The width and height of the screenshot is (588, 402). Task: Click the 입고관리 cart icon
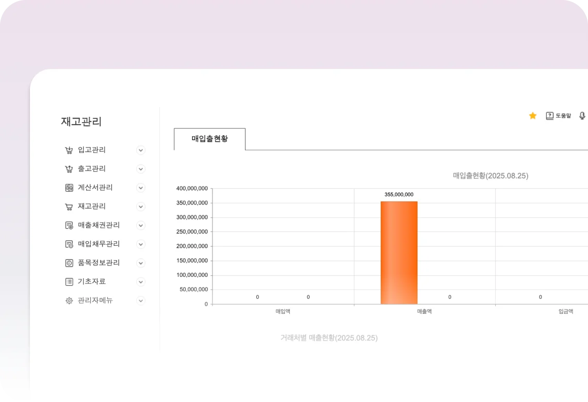pyautogui.click(x=69, y=150)
